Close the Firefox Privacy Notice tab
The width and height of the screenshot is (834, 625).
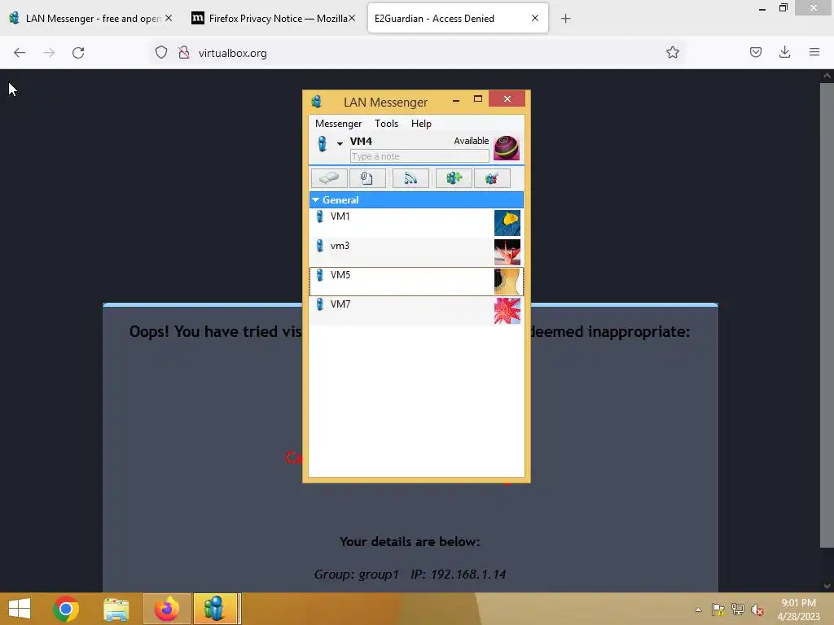tap(352, 18)
